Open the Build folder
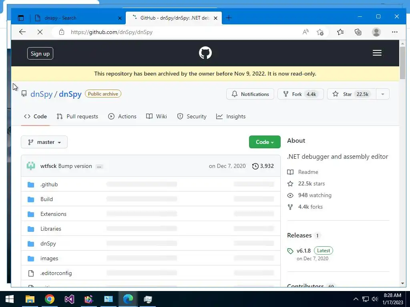The width and height of the screenshot is (410, 307). coord(46,199)
